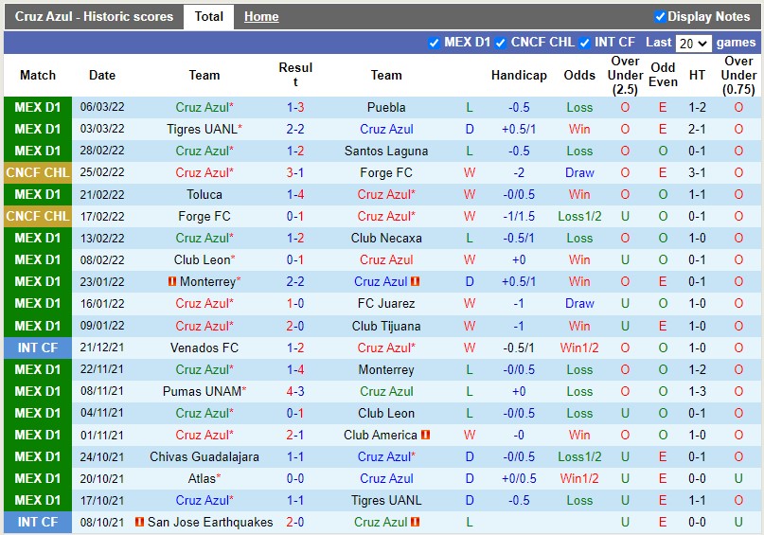The width and height of the screenshot is (764, 535).
Task: Toggle the Display Notes checkbox
Action: point(660,17)
